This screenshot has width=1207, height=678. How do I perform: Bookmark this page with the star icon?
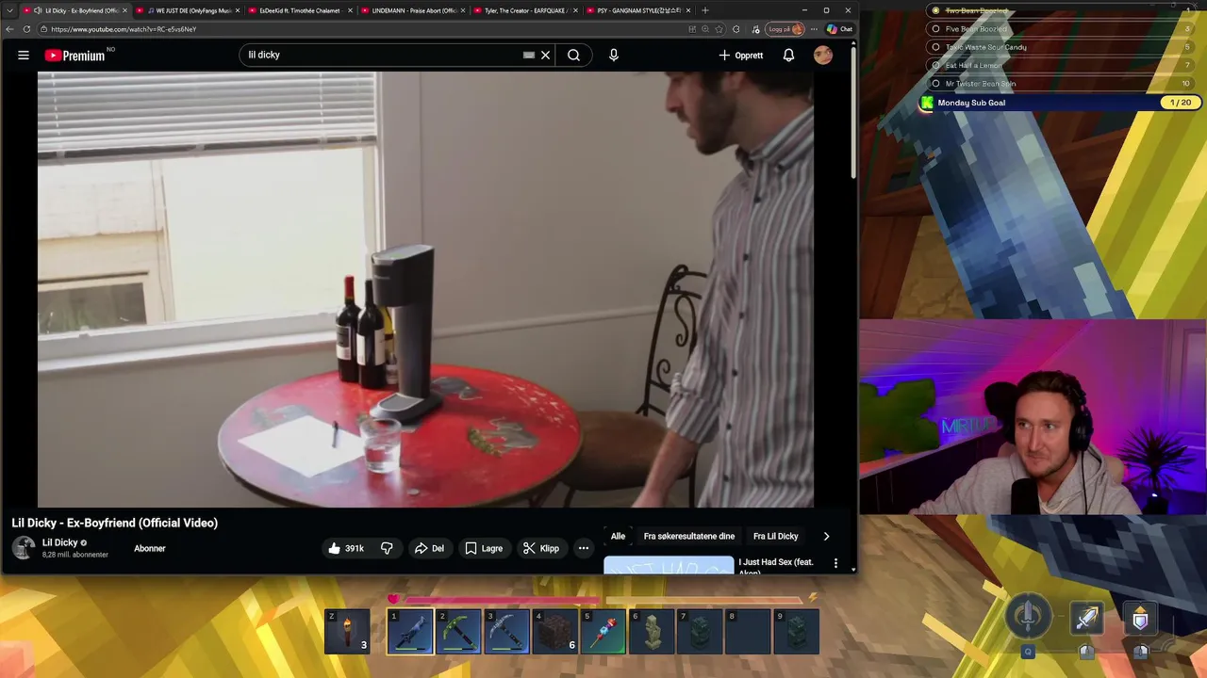(x=720, y=29)
